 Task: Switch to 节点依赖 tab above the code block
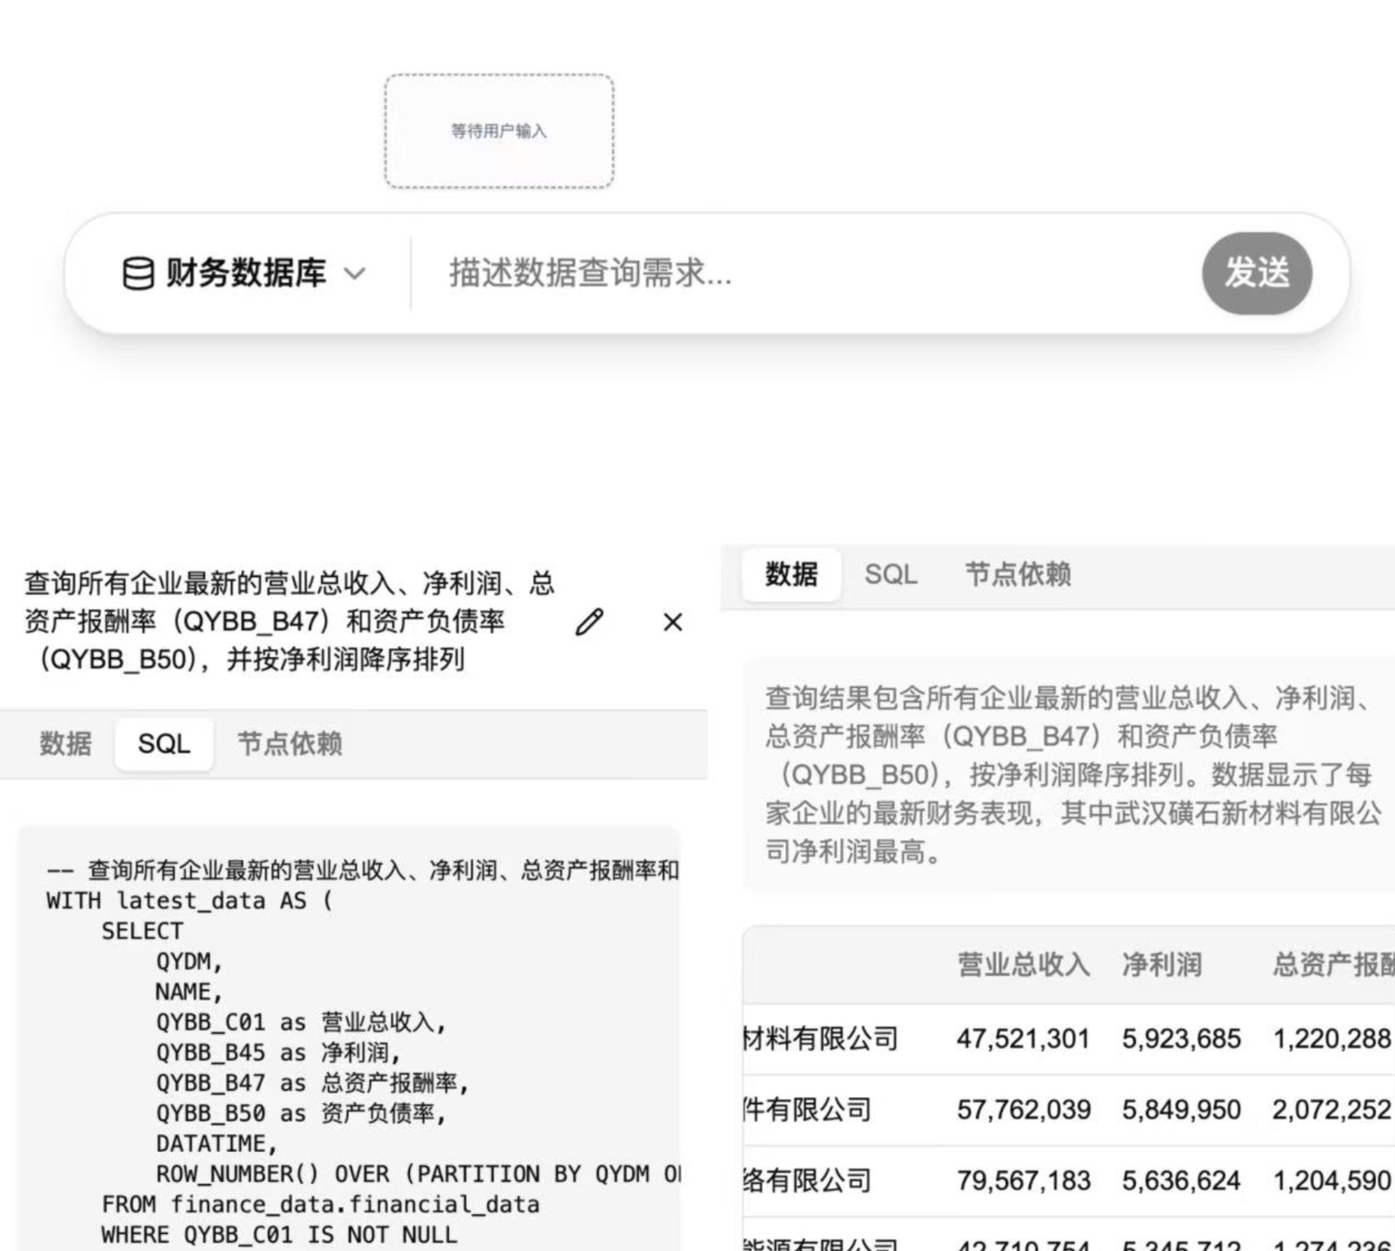click(x=290, y=743)
